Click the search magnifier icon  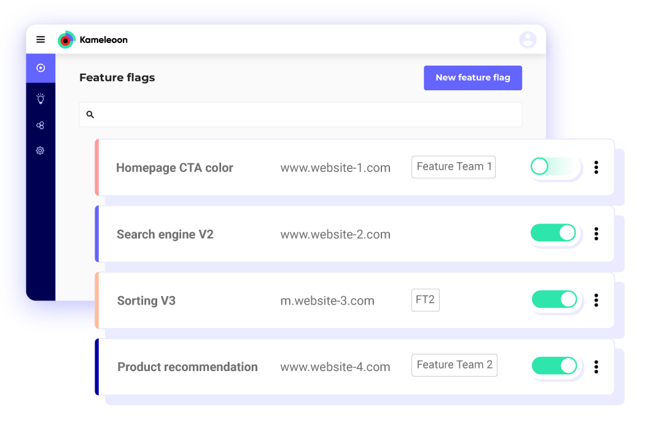click(90, 115)
